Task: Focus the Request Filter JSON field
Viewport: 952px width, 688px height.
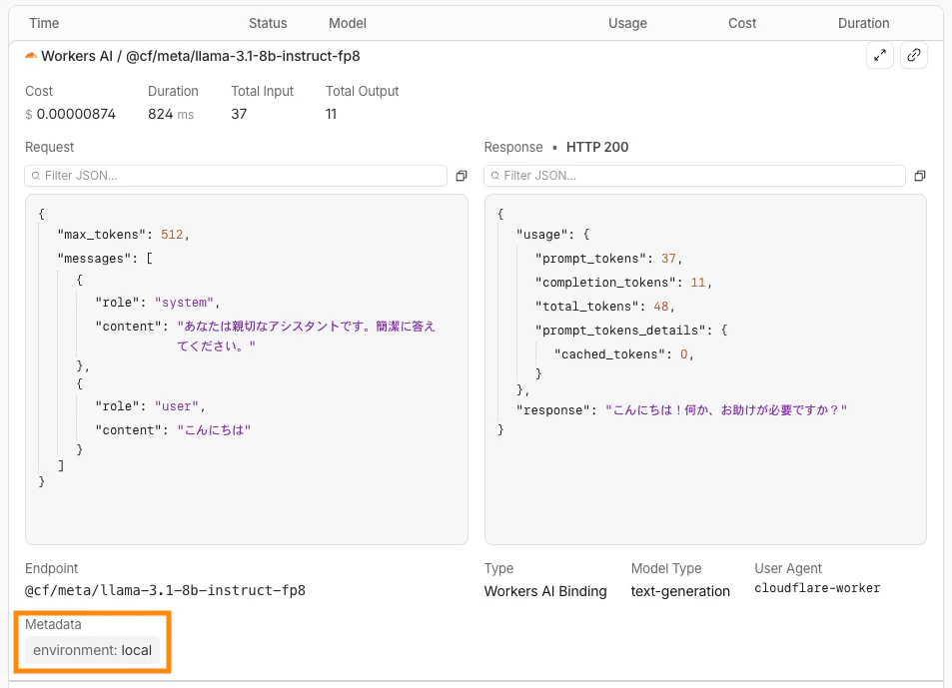Action: [236, 176]
